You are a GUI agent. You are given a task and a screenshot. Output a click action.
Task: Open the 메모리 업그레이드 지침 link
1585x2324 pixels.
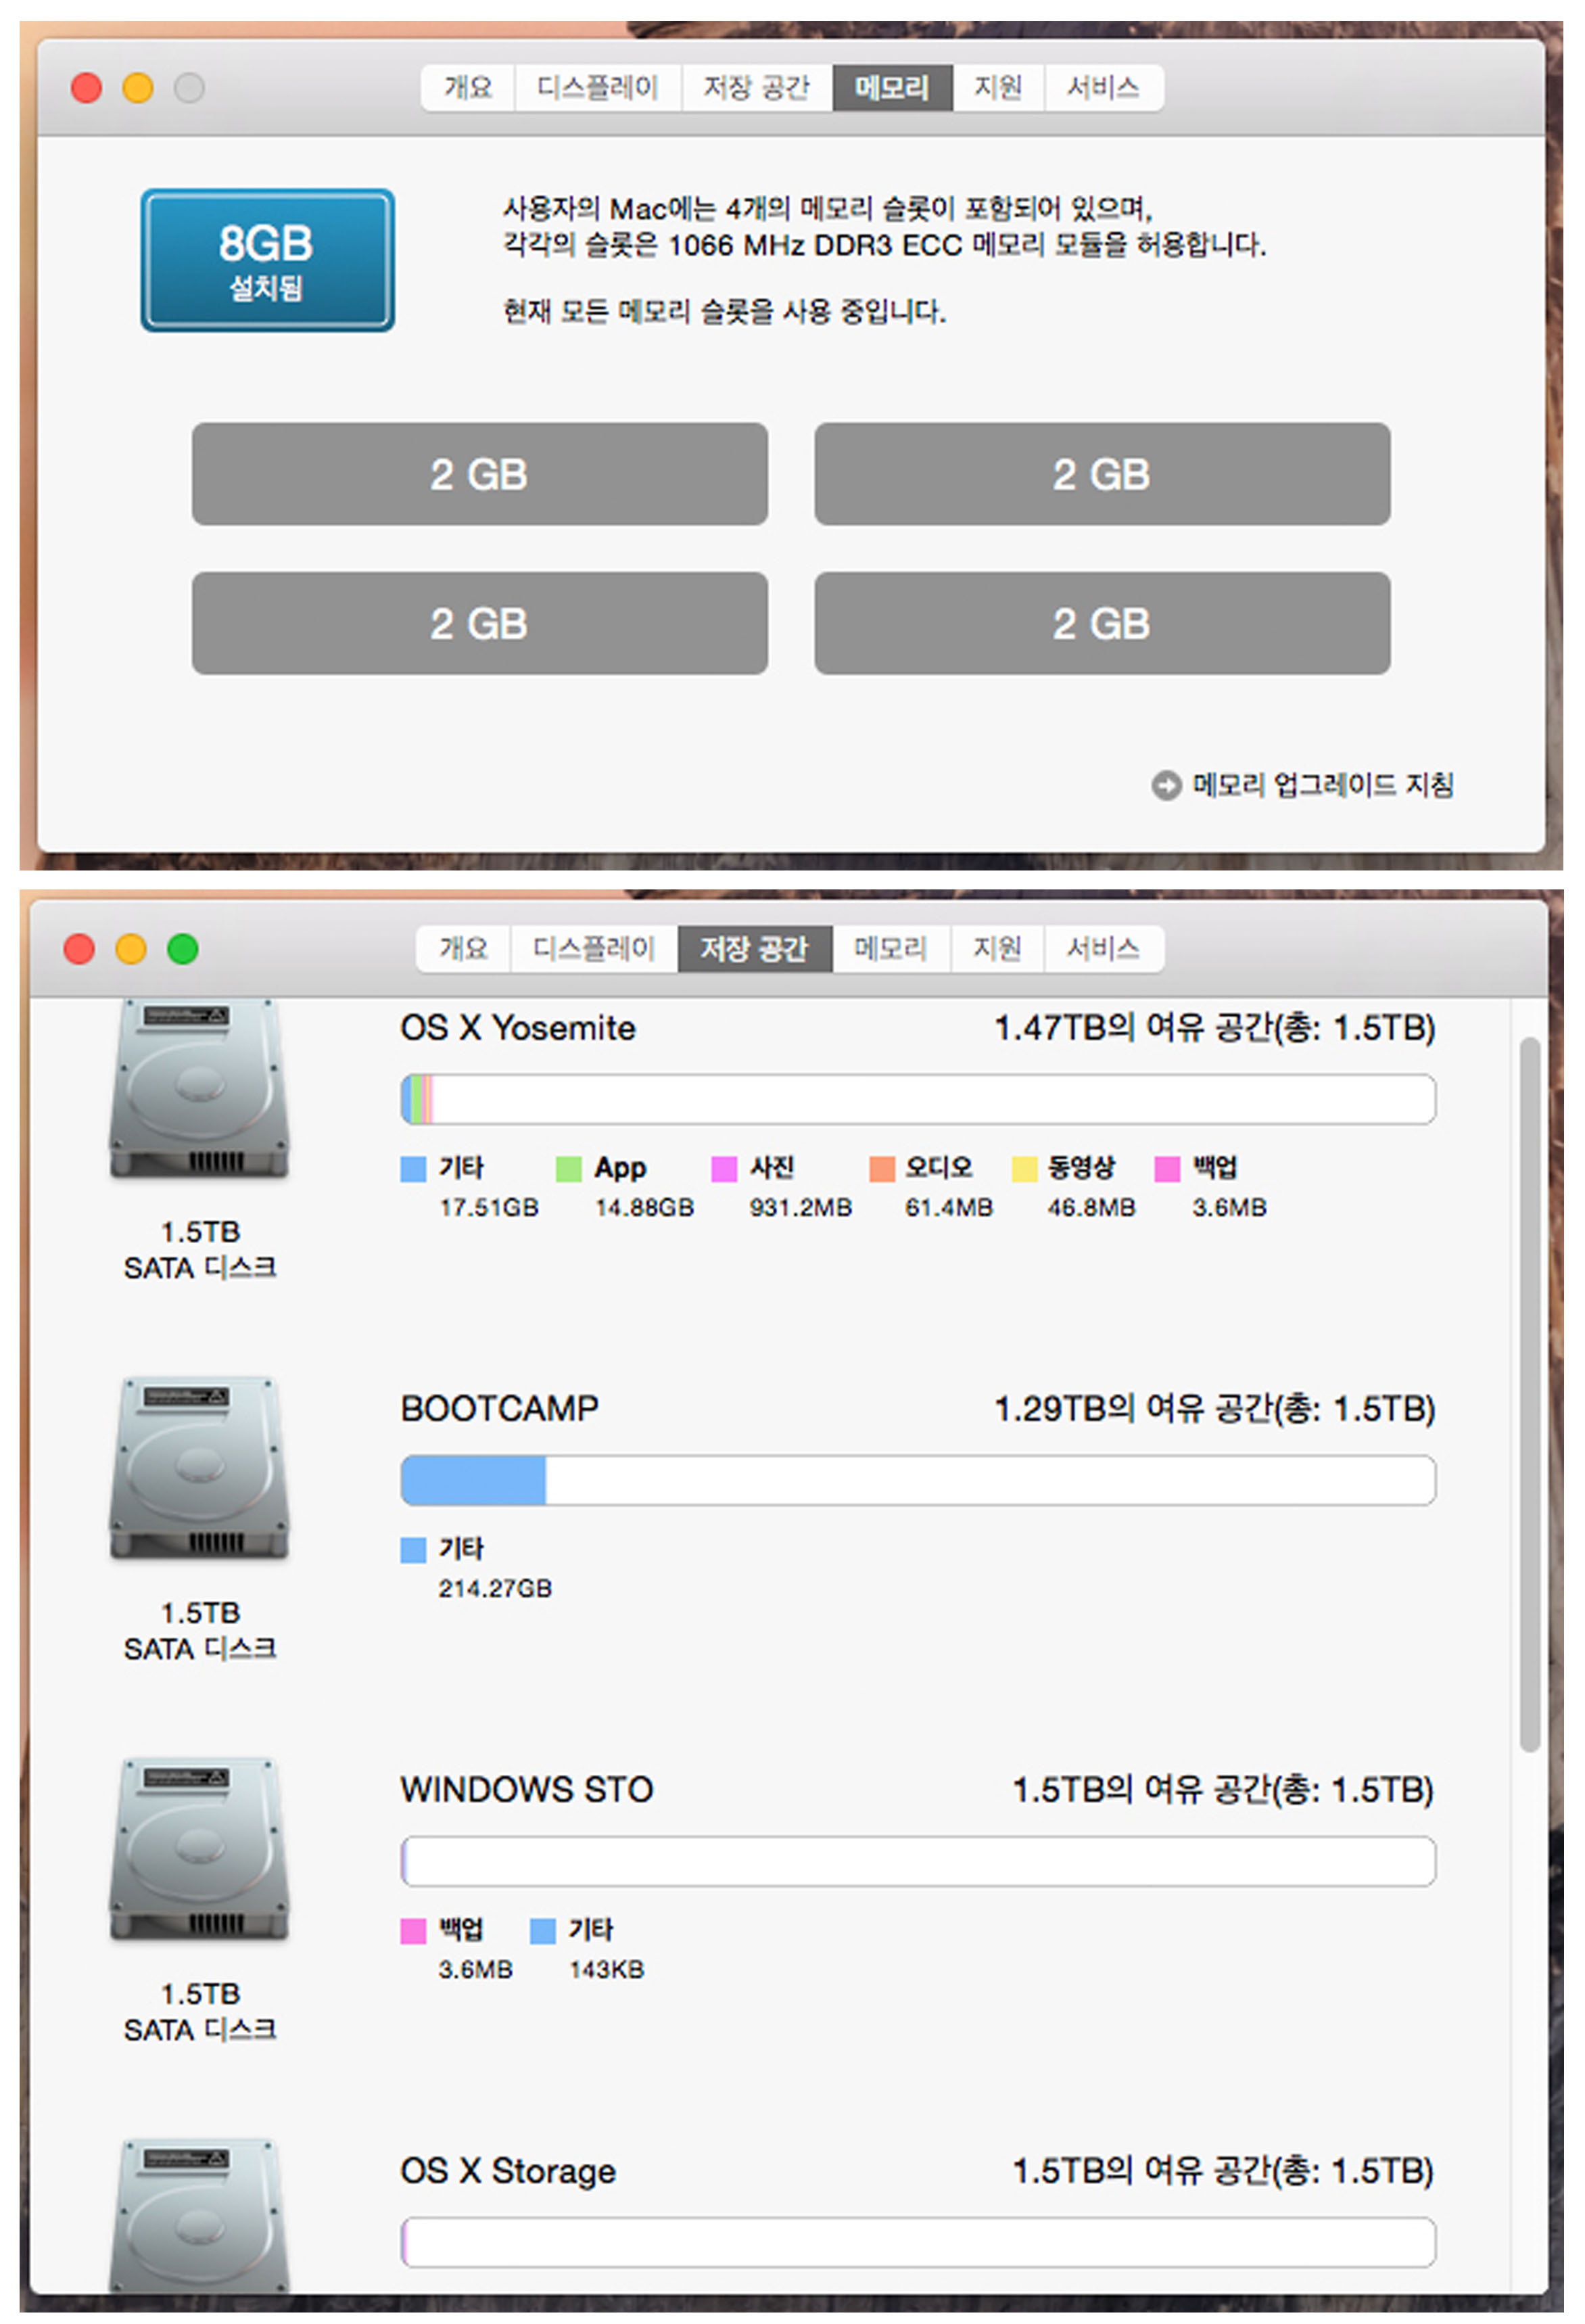tap(1322, 785)
